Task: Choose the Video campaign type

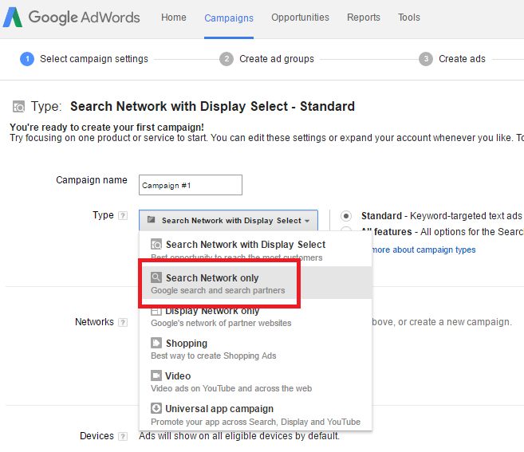Action: click(x=256, y=381)
